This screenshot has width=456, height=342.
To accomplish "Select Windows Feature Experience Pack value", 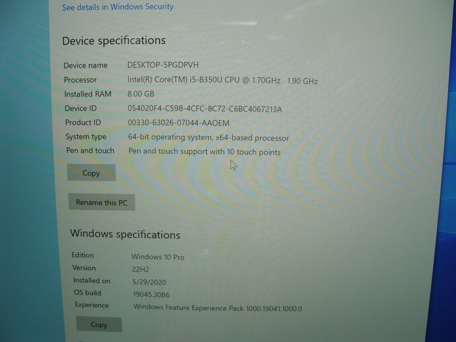I will 218,308.
